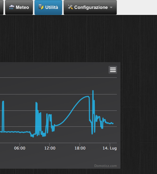Click the 14. Lug date axis label
The height and width of the screenshot is (174, 157).
(110, 148)
